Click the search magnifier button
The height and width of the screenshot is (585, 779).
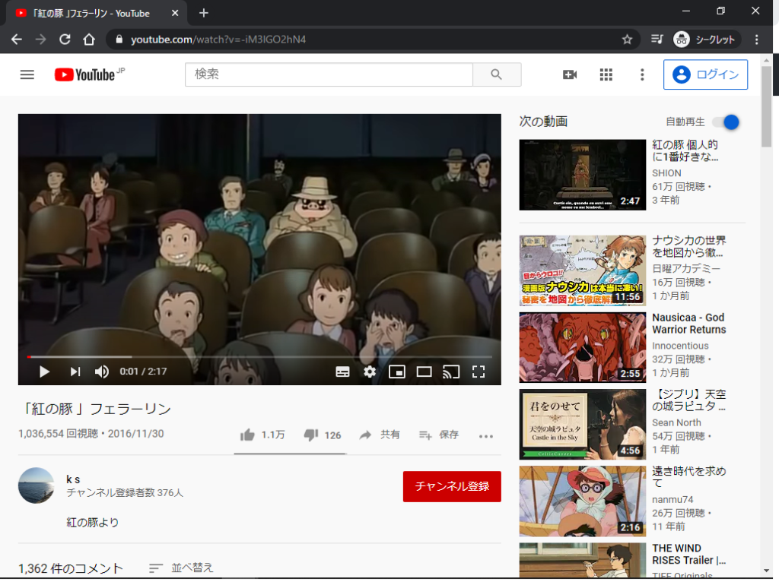point(497,74)
